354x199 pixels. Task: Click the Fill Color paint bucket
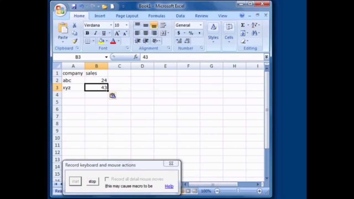101,41
